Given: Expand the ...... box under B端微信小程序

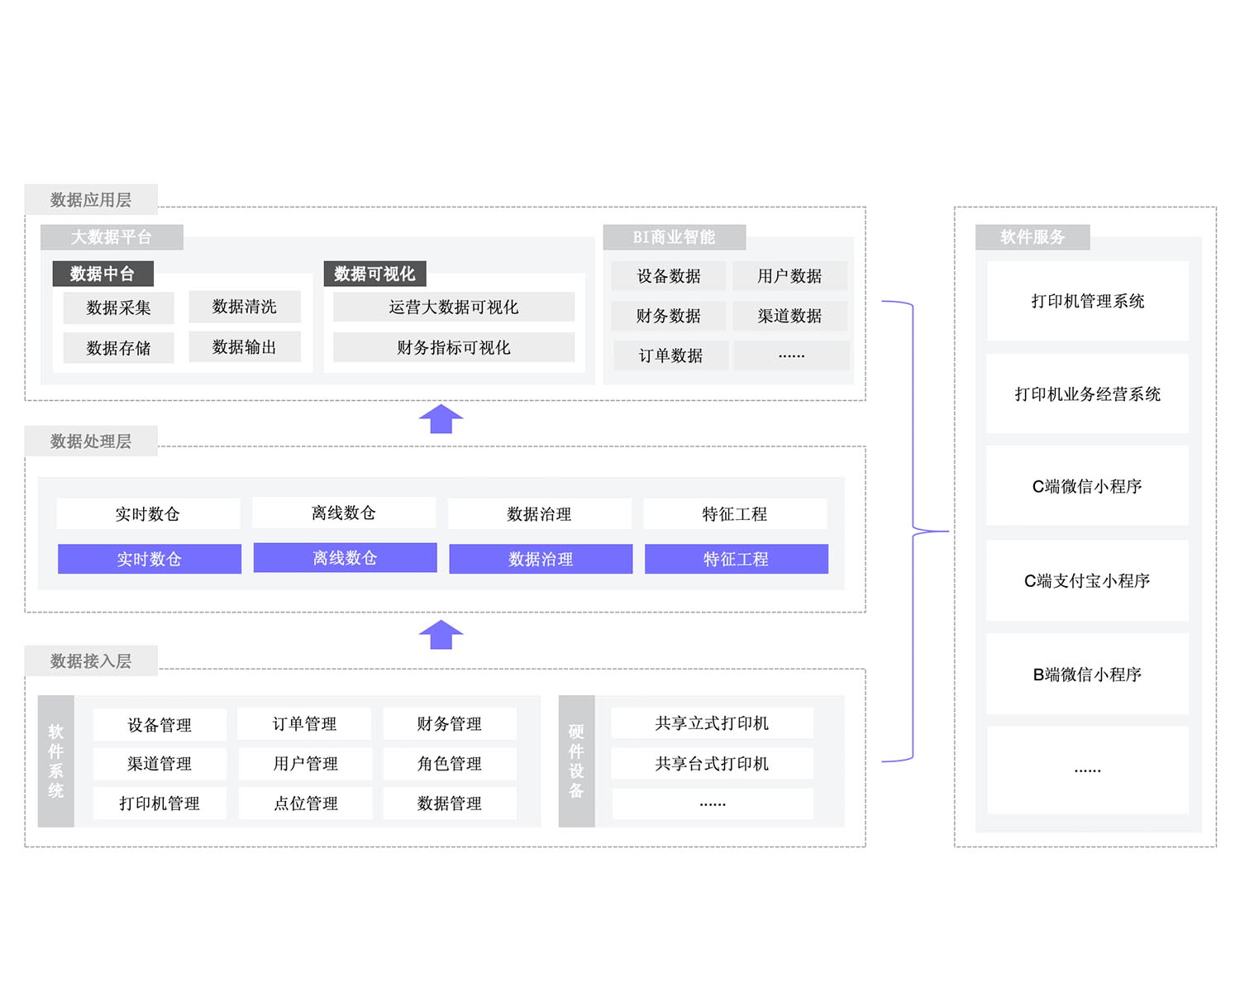Looking at the screenshot, I should click(1086, 768).
